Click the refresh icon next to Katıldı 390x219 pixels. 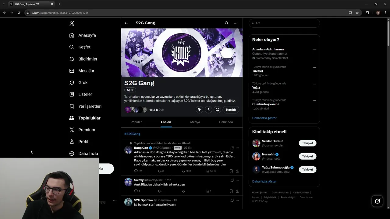point(217,110)
